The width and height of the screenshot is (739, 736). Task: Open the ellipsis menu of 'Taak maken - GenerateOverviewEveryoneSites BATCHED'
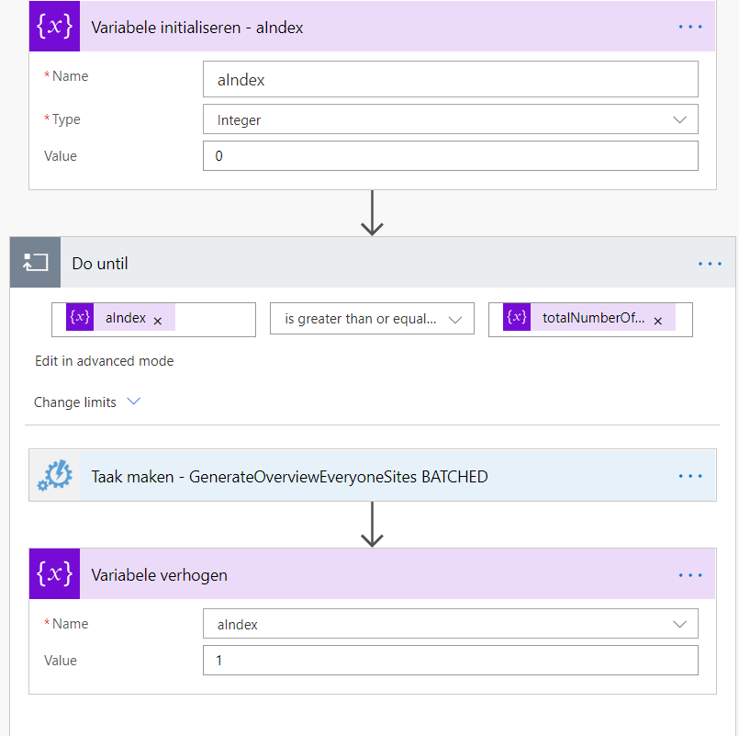pos(690,476)
